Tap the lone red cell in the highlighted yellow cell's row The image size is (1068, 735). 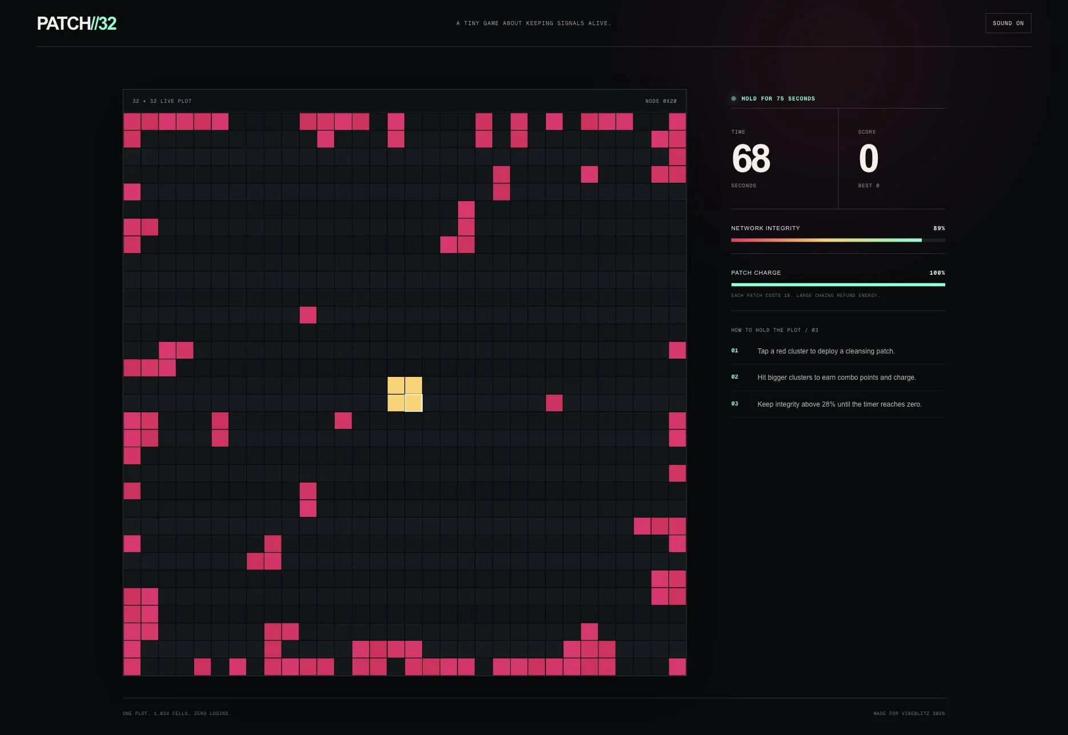click(554, 403)
